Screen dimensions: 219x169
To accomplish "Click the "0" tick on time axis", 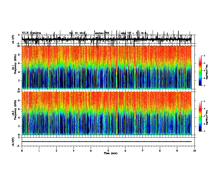I will pyautogui.click(x=22, y=151).
